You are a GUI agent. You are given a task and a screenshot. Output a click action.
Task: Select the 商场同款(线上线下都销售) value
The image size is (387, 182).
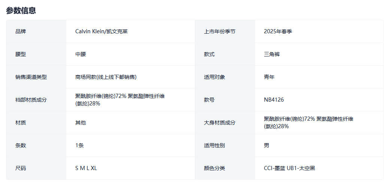tap(106, 77)
